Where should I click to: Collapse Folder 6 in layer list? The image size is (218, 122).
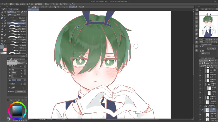[204, 106]
